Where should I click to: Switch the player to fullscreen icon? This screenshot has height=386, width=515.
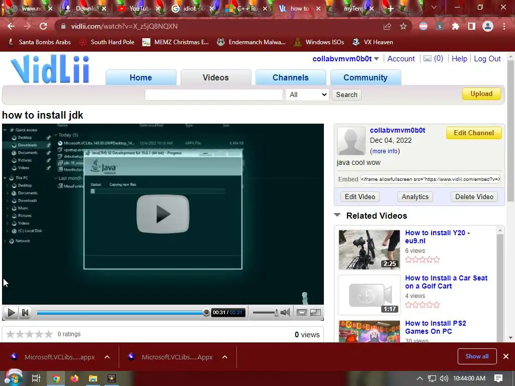tap(316, 313)
